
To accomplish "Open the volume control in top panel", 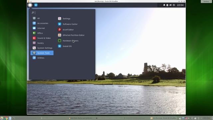I will pos(171,5).
